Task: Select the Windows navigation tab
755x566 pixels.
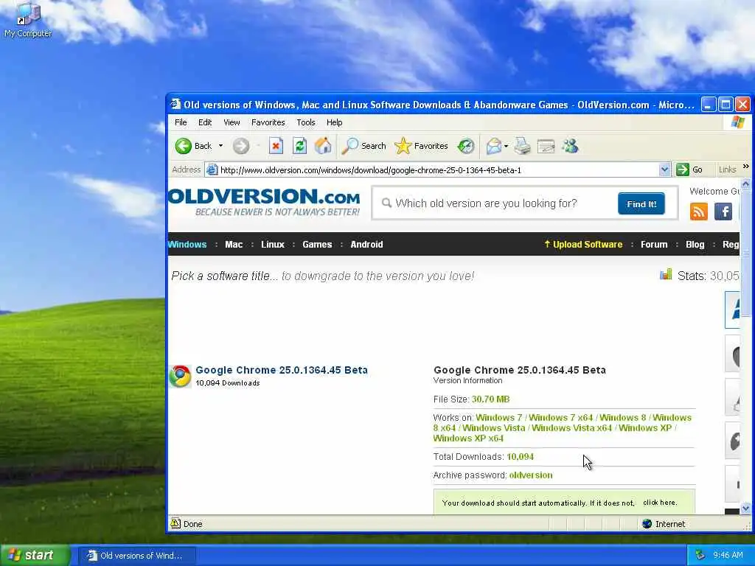Action: pos(187,245)
